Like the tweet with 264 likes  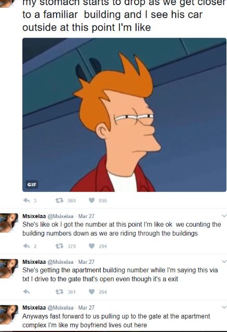click(91, 291)
